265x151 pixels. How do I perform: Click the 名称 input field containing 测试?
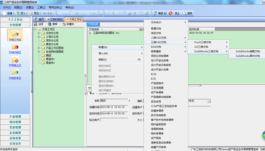click(x=114, y=101)
